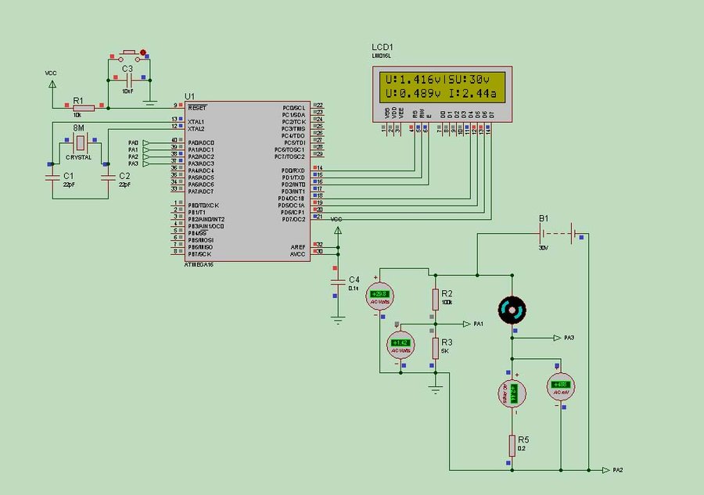The height and width of the screenshot is (495, 704).
Task: Click capacitor C2 rated 22pF
Action: point(106,176)
